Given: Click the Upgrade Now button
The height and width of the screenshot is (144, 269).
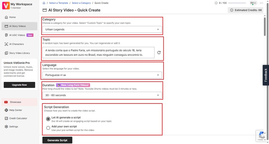Looking at the screenshot, I should tap(19, 85).
